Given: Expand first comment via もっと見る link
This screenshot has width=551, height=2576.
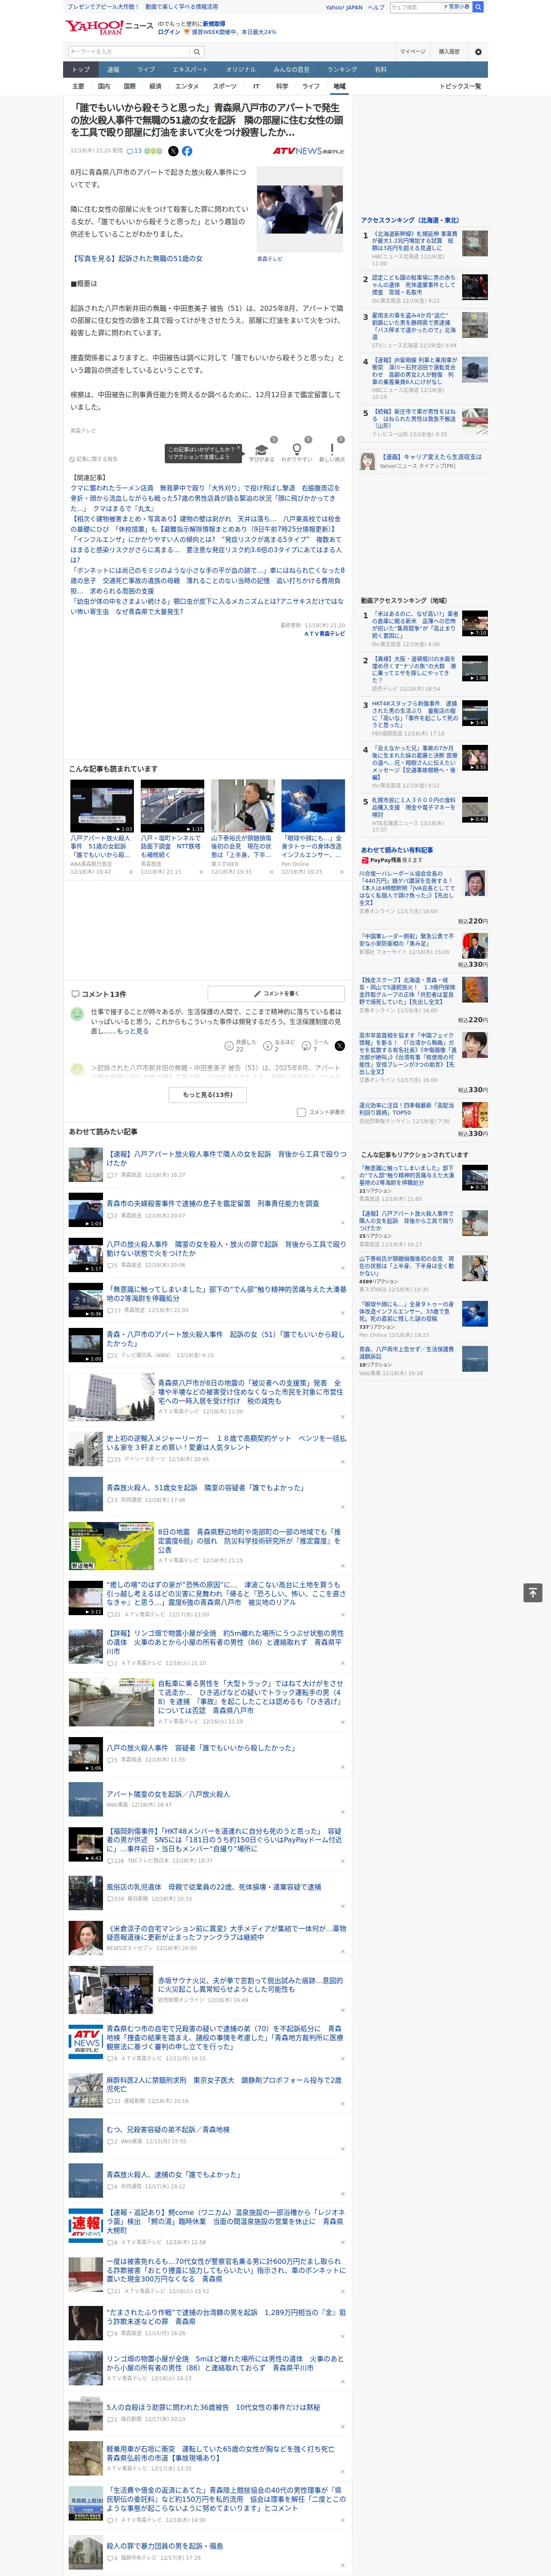Looking at the screenshot, I should pos(133,1031).
